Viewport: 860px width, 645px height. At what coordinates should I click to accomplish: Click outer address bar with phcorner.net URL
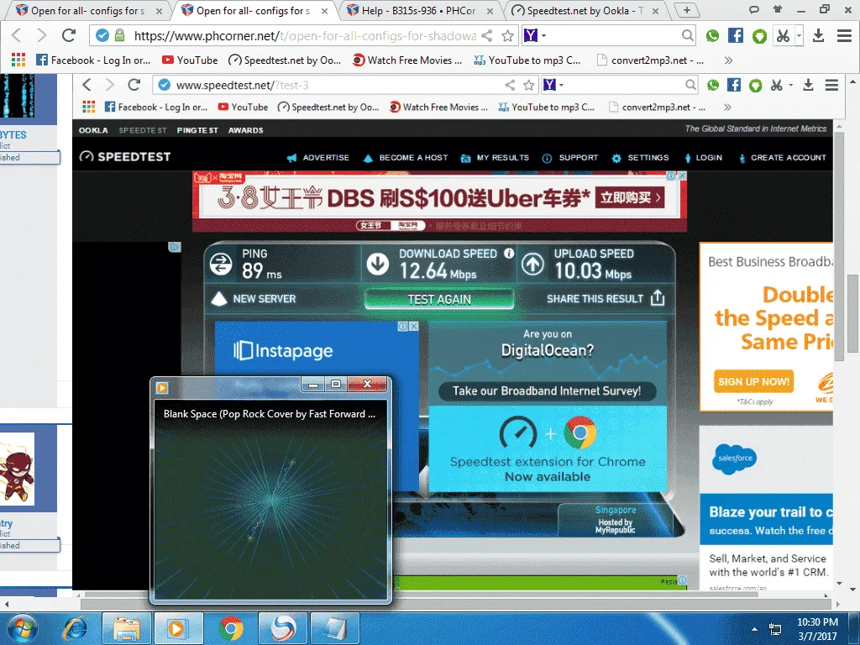(305, 36)
